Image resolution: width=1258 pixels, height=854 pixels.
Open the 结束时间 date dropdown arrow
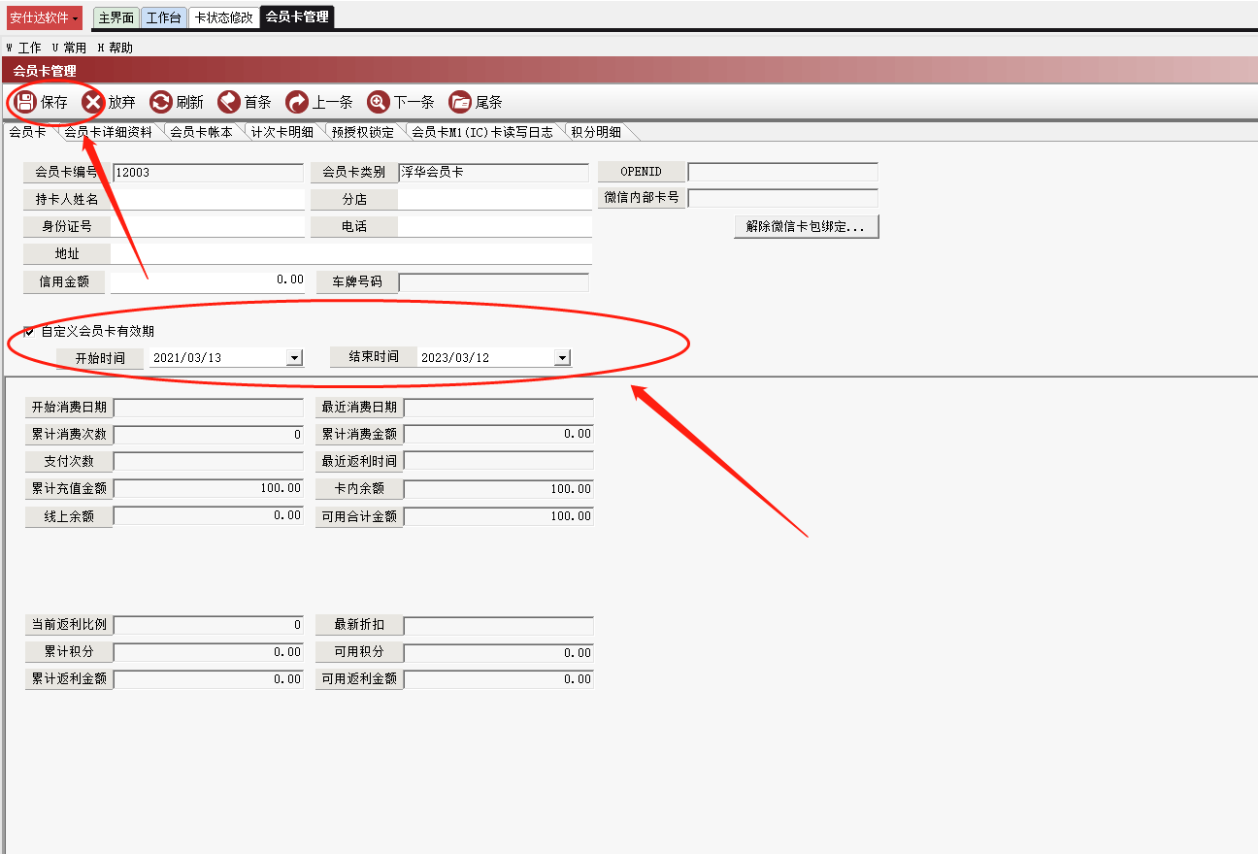click(562, 357)
